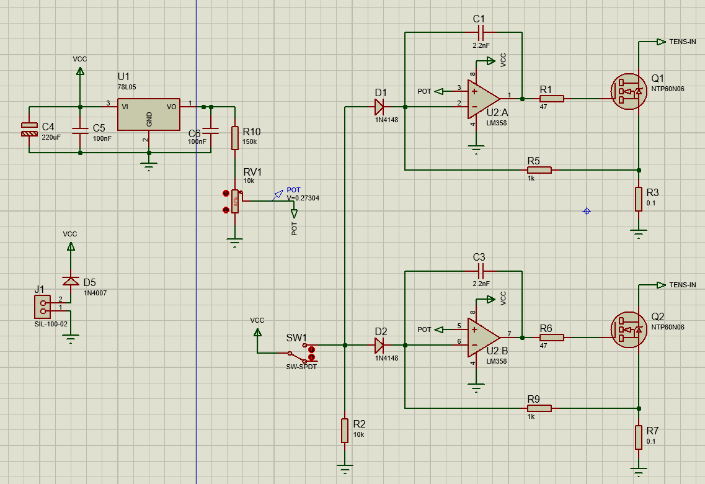Click the blue POT voltage probe arrow
Screen dimensions: 705x484
coord(278,195)
